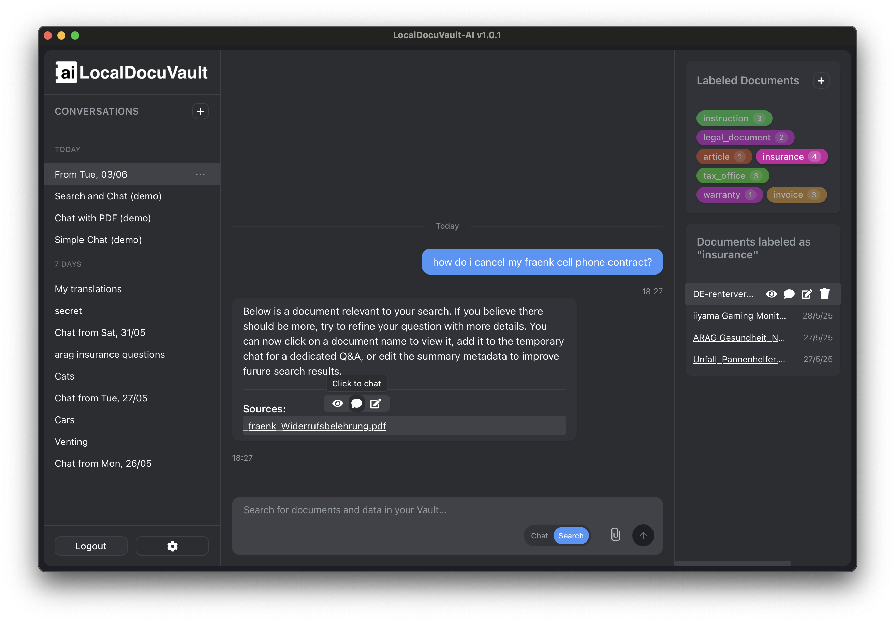The height and width of the screenshot is (622, 895).
Task: Click the Labeled Documents heading
Action: point(748,81)
